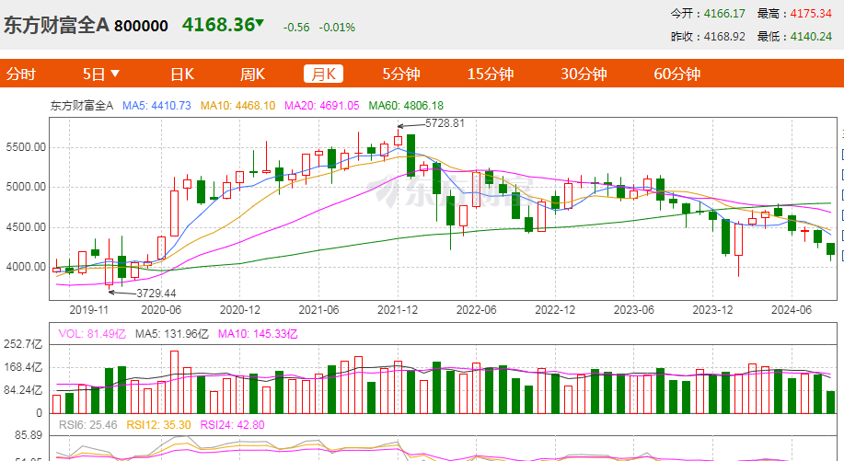The image size is (844, 461).
Task: Click the RSI12: 35.30 label
Action: pos(158,425)
